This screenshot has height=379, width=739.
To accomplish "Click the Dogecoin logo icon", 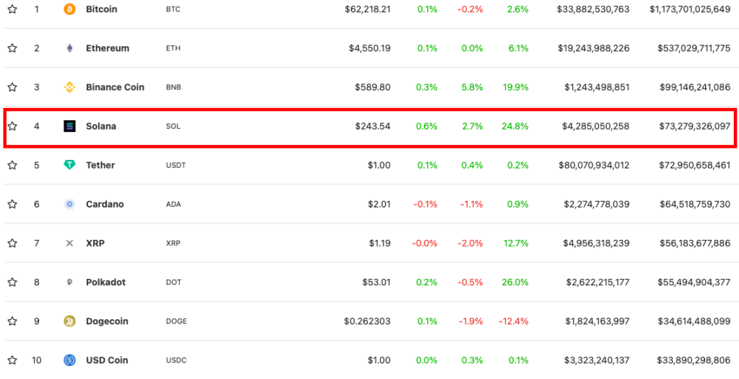I will (70, 321).
